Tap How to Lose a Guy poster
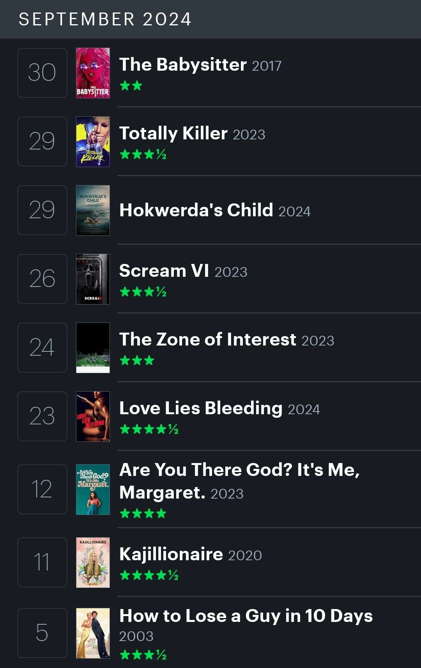Image resolution: width=421 pixels, height=668 pixels. [x=93, y=633]
